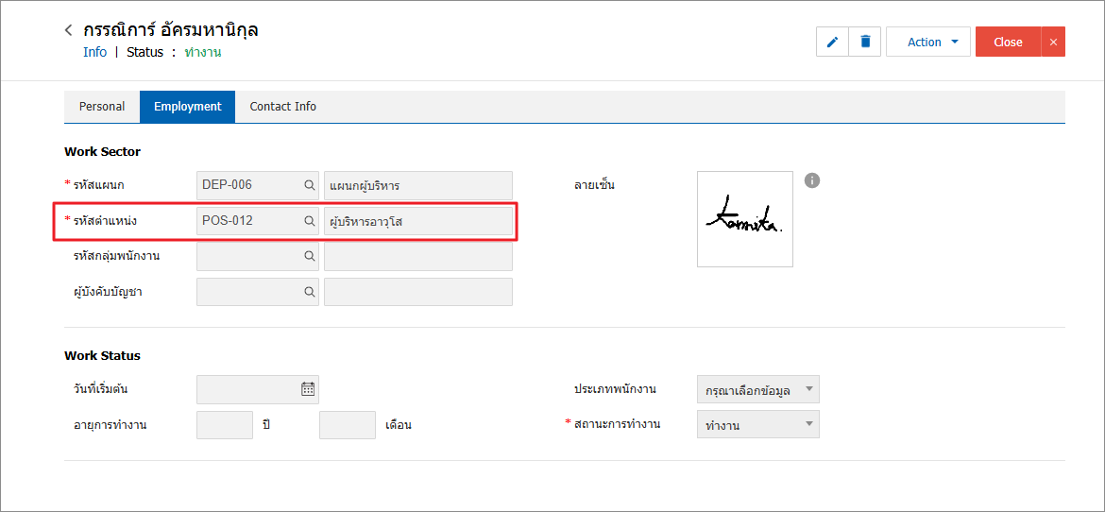Open the Action dropdown menu
The image size is (1105, 512).
[928, 42]
